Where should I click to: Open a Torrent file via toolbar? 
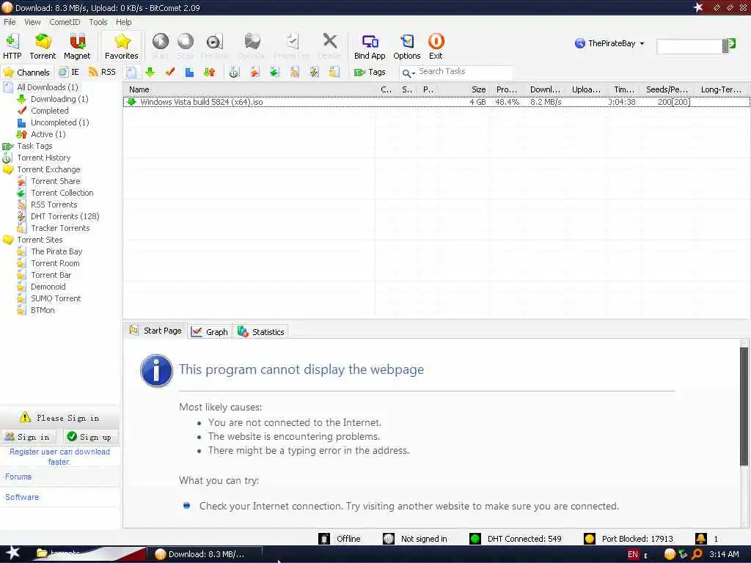(43, 46)
